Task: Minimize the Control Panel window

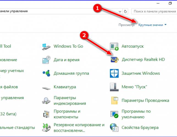Action: [x=158, y=3]
